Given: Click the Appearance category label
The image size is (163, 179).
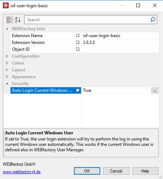Looking at the screenshot, I should (x=24, y=77).
